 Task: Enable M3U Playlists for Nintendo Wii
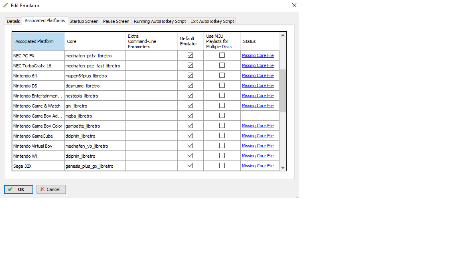[x=222, y=156]
